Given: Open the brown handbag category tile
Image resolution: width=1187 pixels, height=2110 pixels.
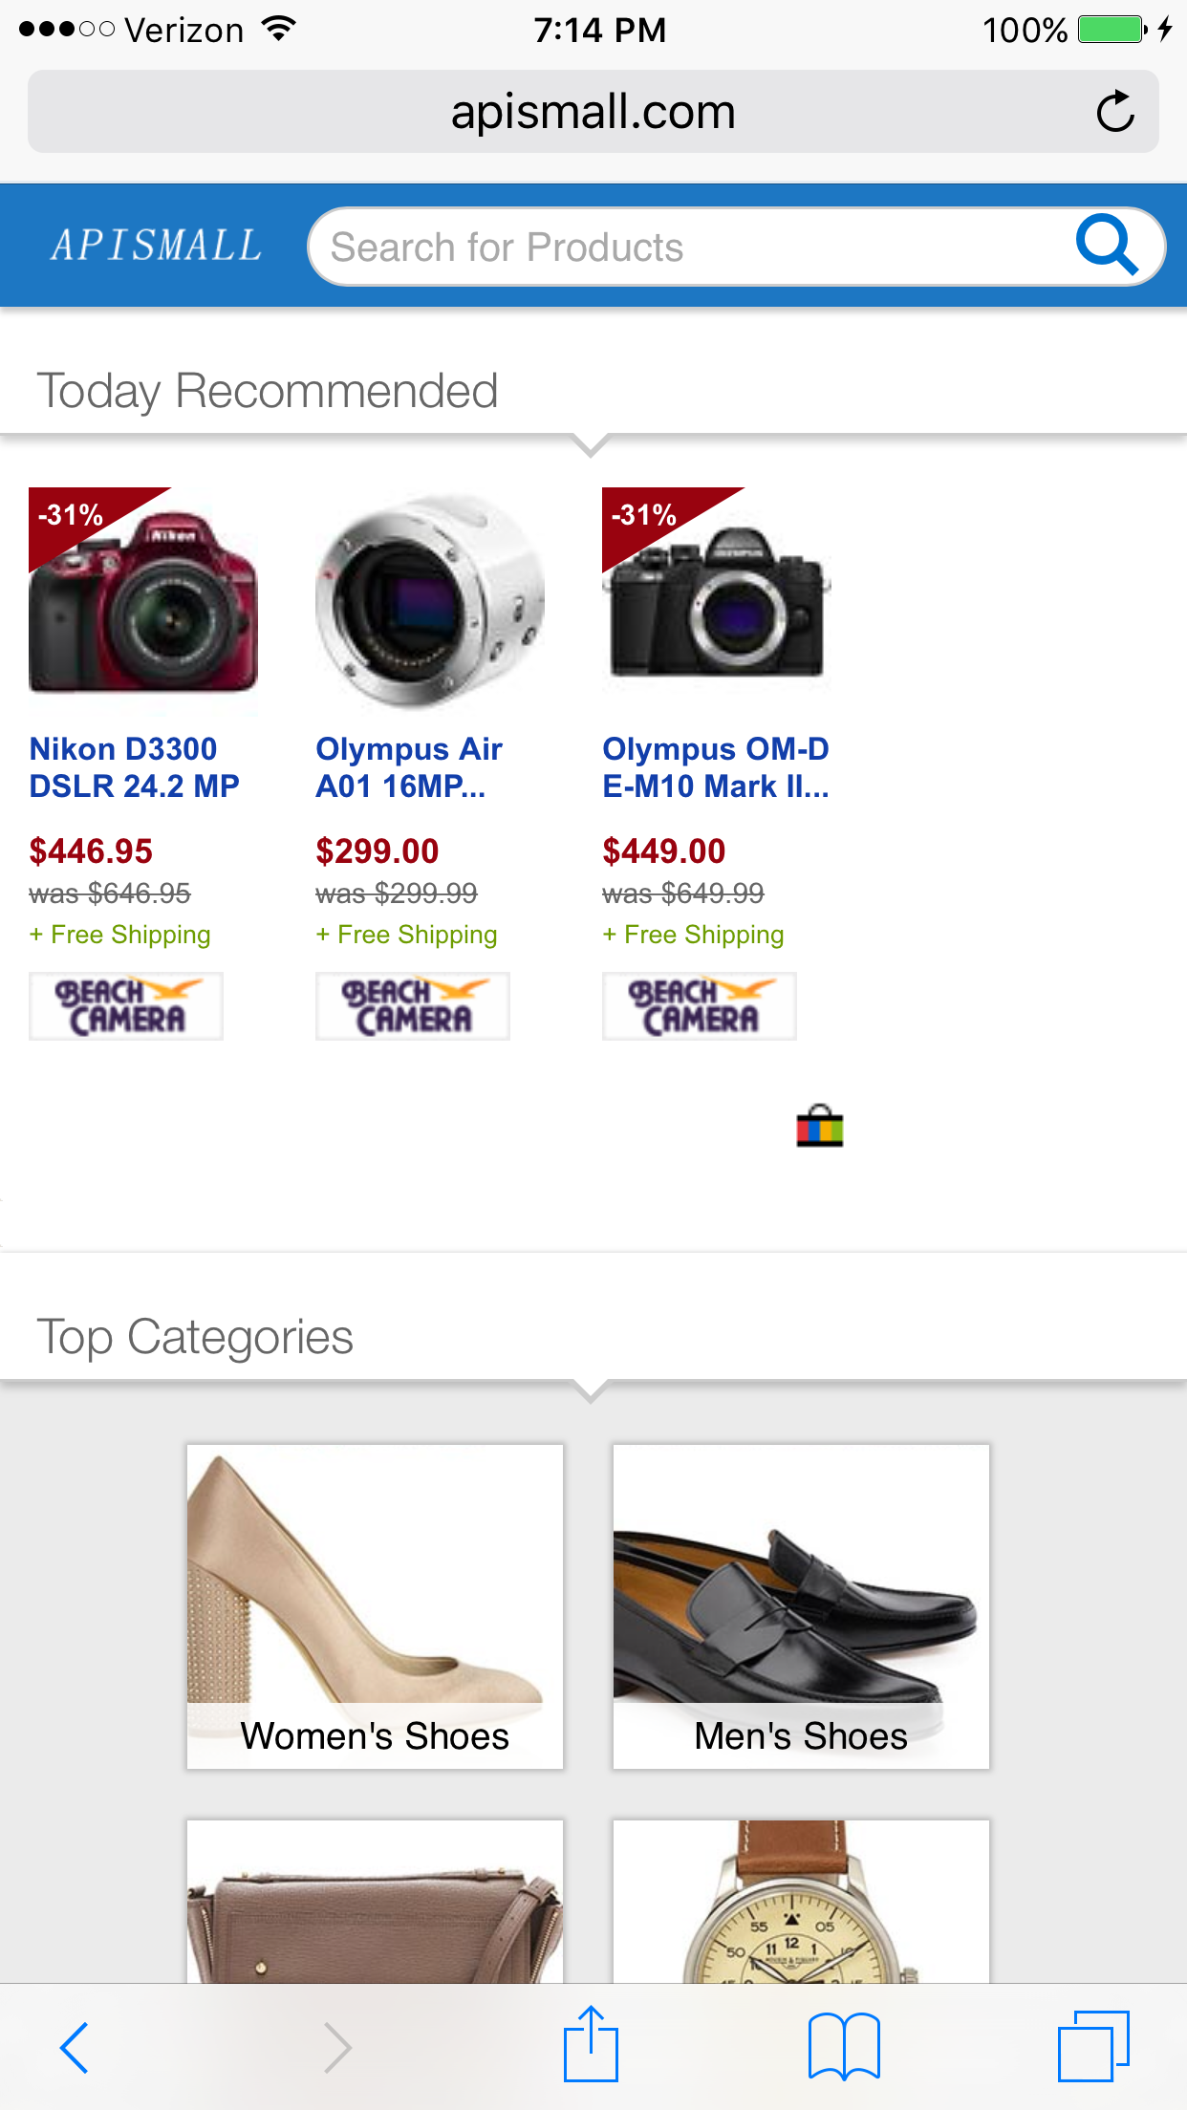Looking at the screenshot, I should [x=375, y=1902].
